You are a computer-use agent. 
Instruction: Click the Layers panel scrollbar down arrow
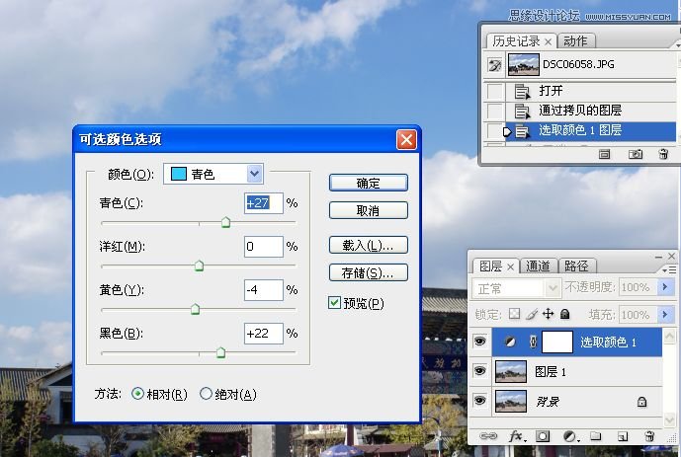[669, 419]
